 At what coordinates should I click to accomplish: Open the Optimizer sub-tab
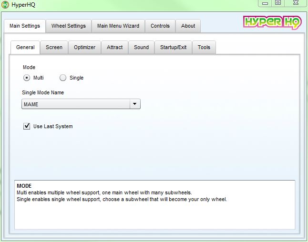pyautogui.click(x=84, y=47)
